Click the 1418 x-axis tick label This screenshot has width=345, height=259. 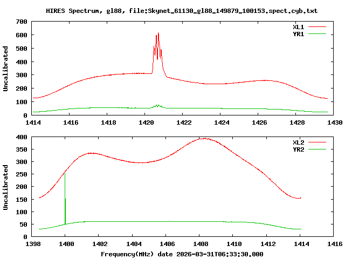pos(108,122)
